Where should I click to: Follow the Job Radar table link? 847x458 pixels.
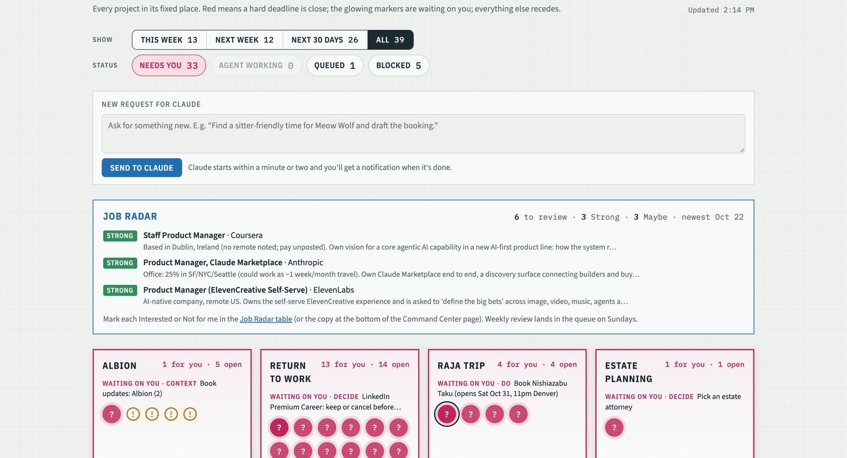[266, 319]
